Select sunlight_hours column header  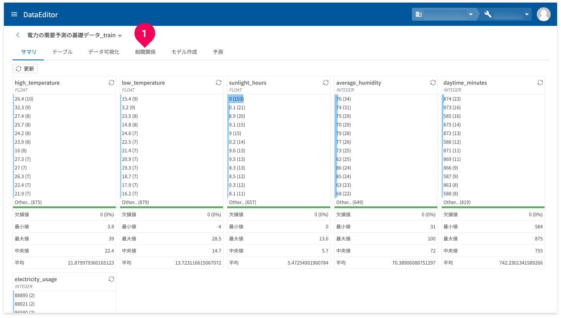(x=248, y=83)
